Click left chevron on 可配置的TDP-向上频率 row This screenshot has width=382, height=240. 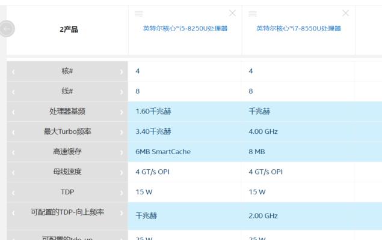tap(13, 213)
